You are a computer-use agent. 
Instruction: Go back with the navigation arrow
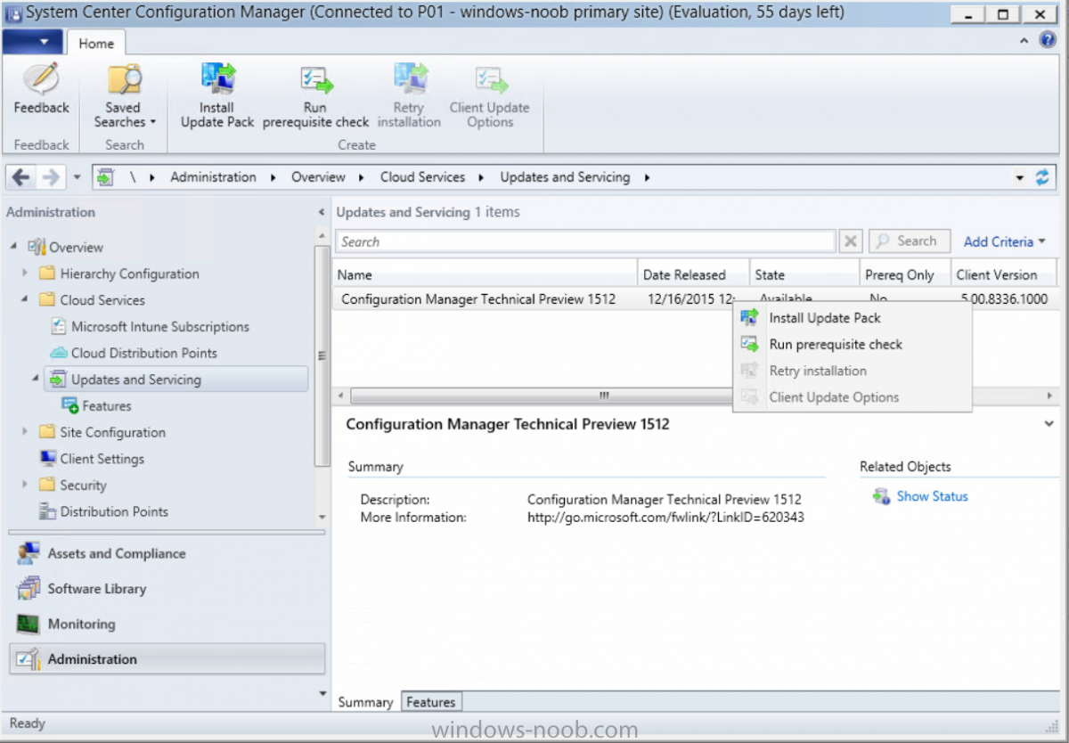(x=20, y=177)
